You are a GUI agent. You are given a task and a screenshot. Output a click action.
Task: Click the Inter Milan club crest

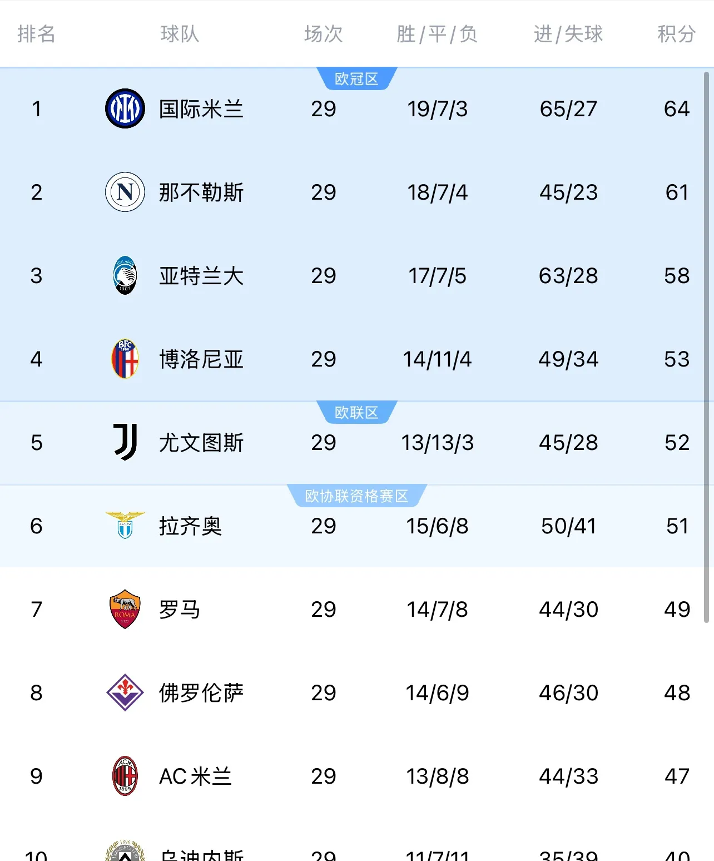(x=125, y=109)
